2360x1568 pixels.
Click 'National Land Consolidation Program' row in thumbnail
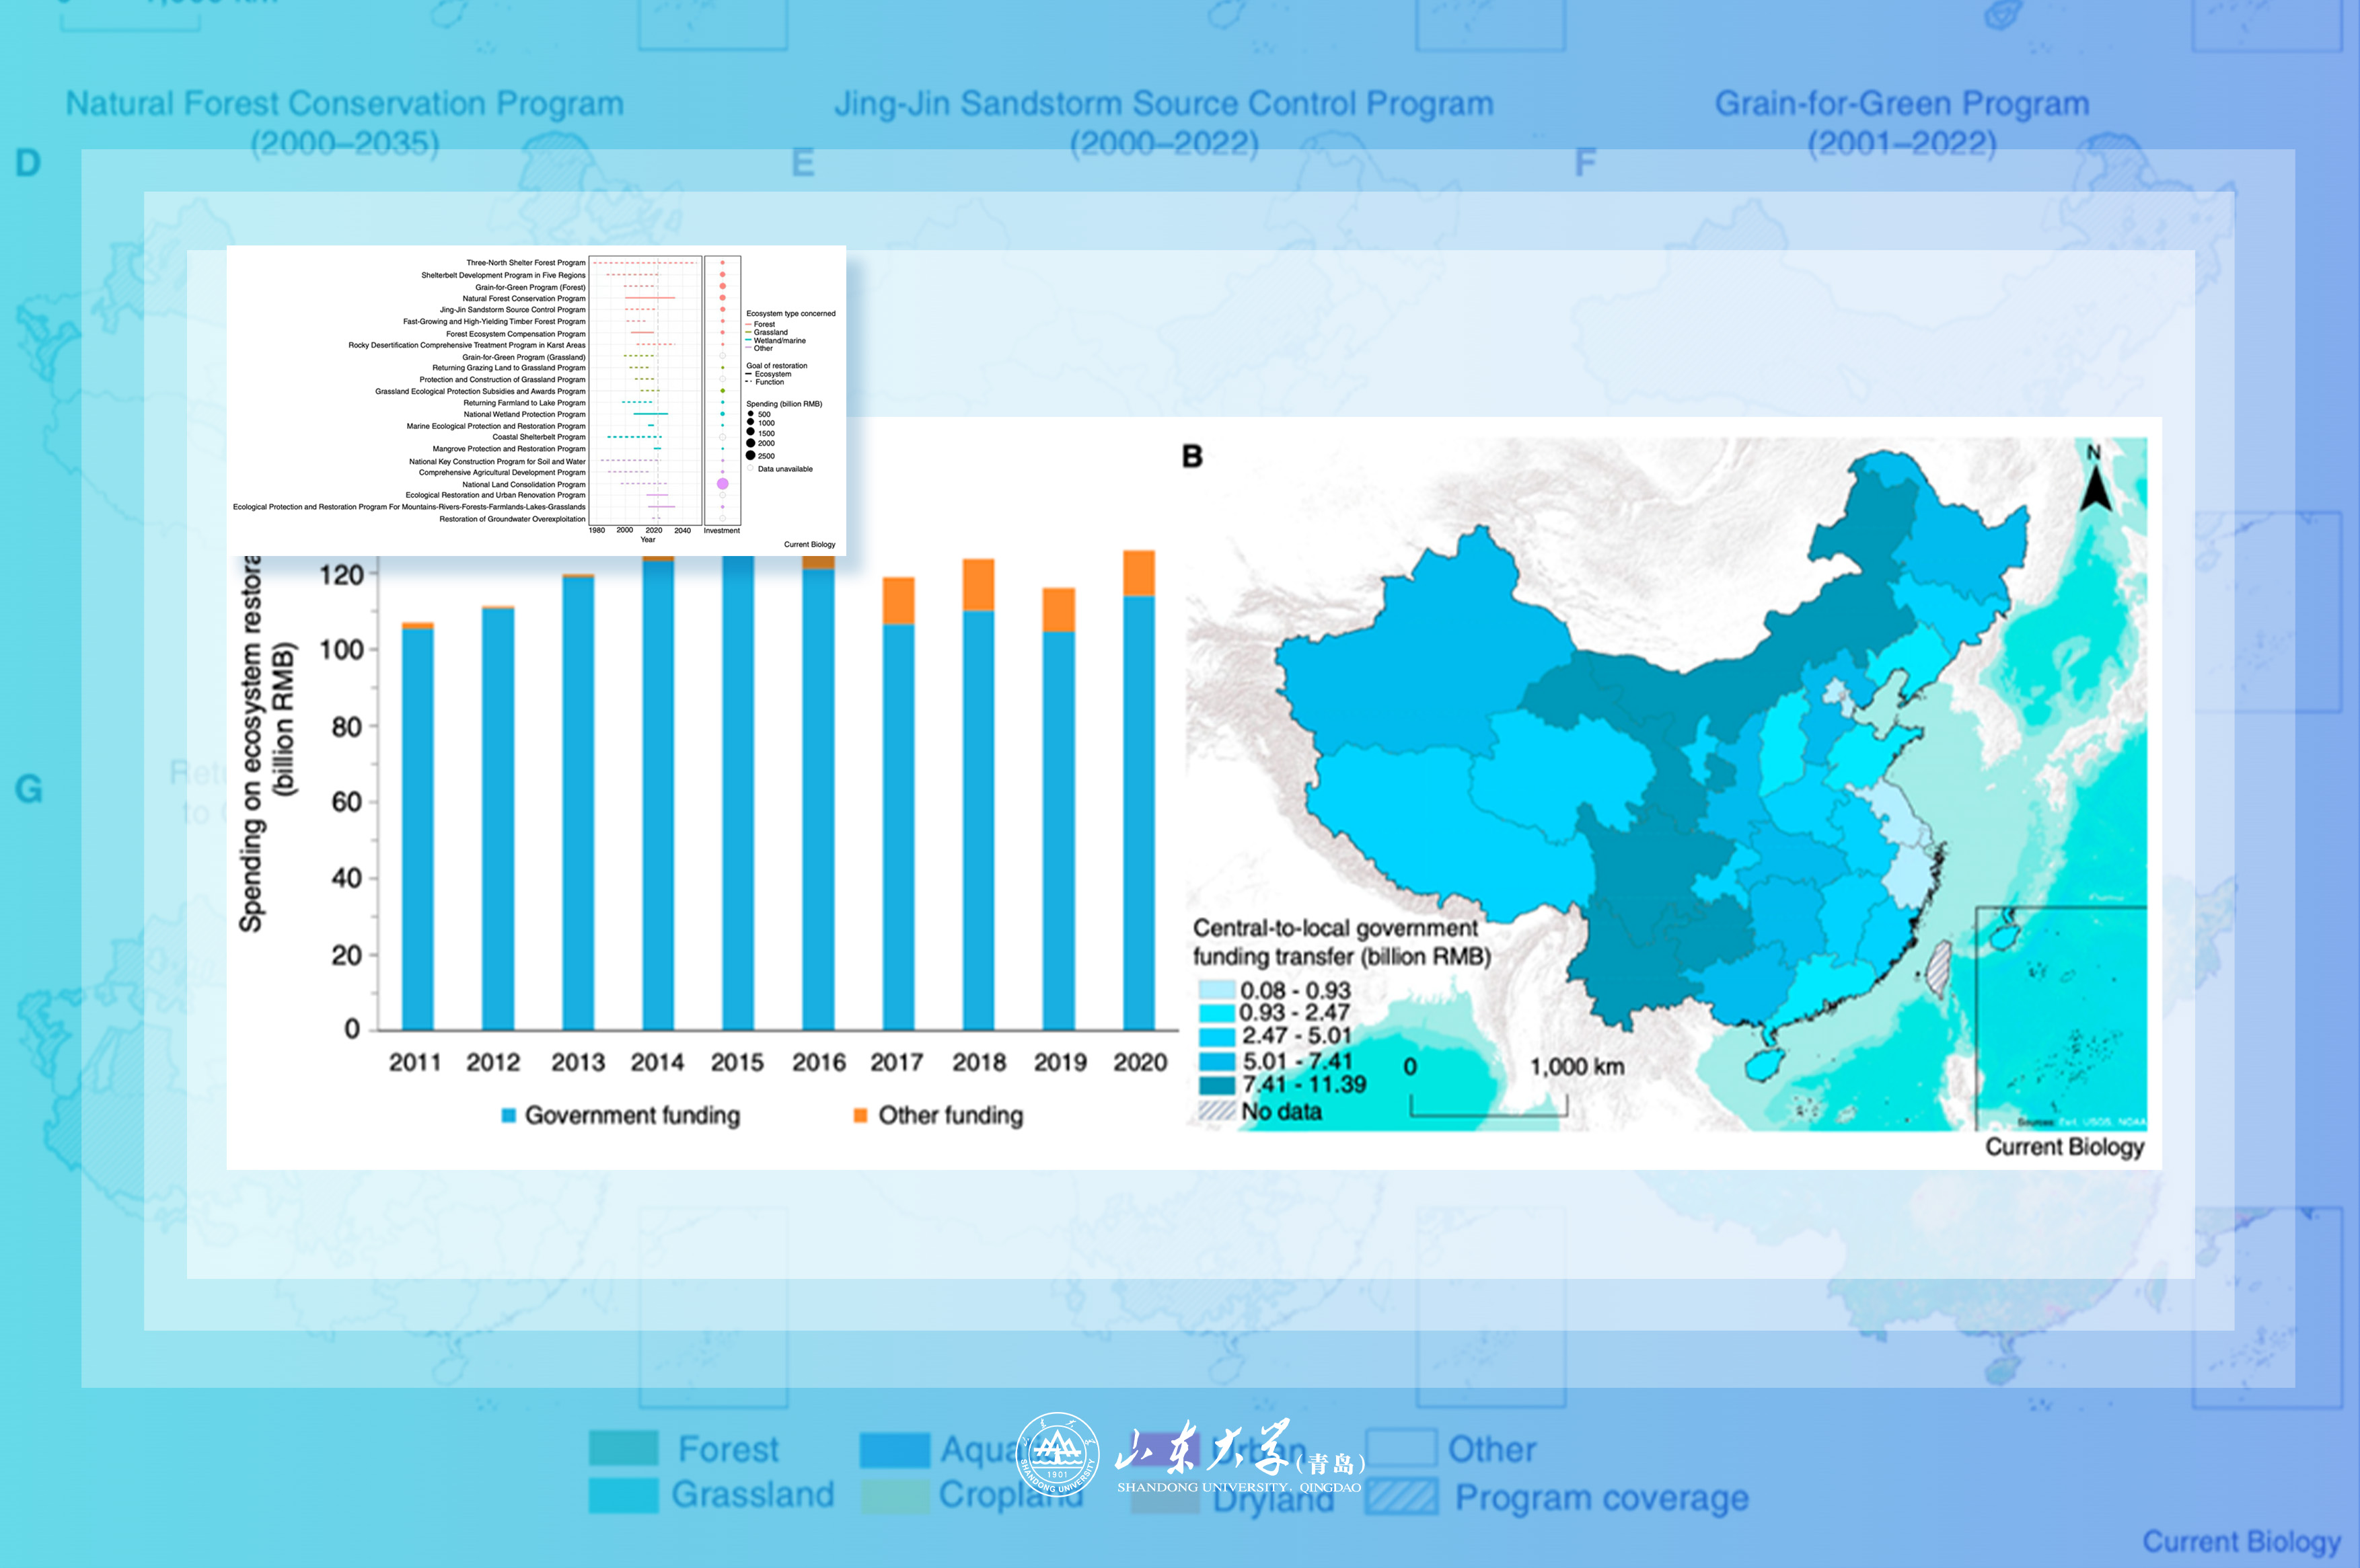point(523,484)
